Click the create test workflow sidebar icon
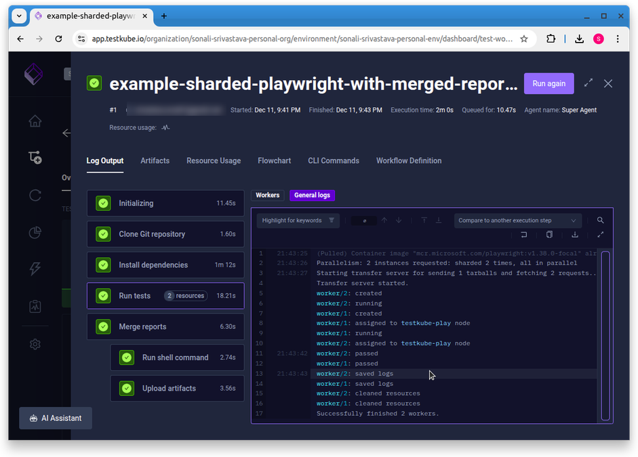The height and width of the screenshot is (457, 638). [35, 157]
